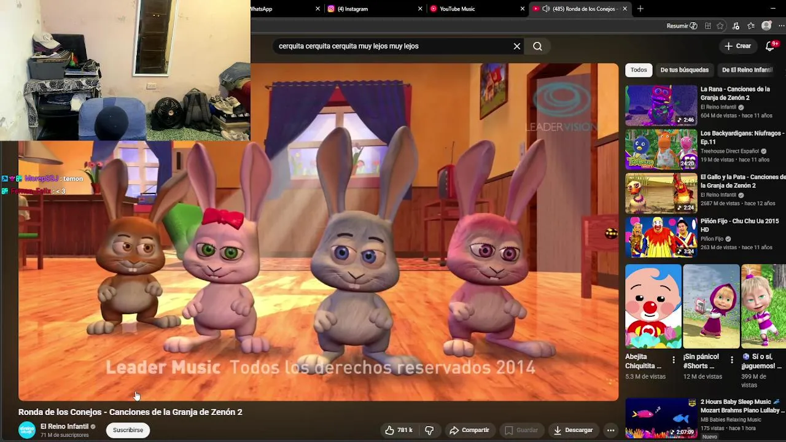Viewport: 786px width, 442px height.
Task: Select the De tus búsquedas chip
Action: click(x=684, y=70)
